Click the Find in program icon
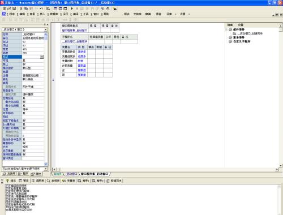Image resolution: width=283 pixels, height=215 pixels. (48, 8)
